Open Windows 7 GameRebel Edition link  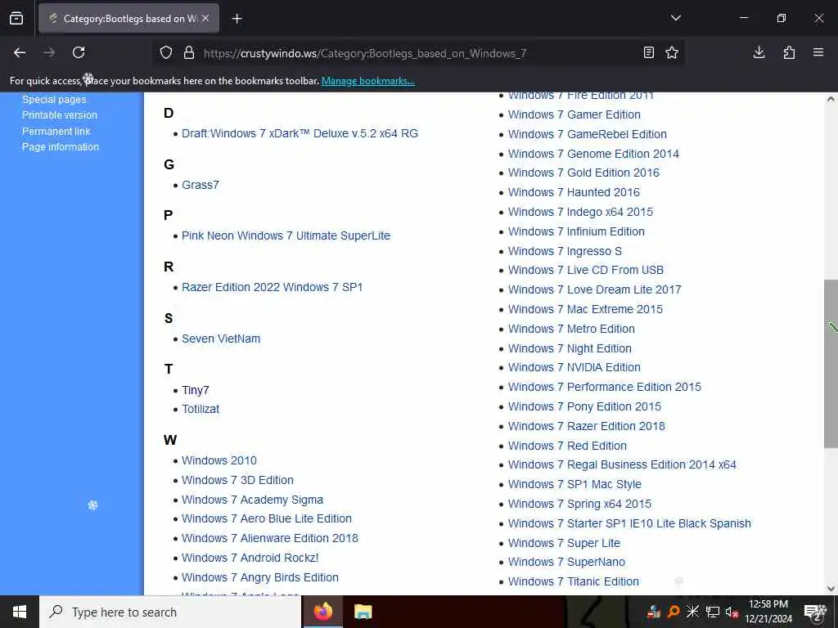(x=588, y=134)
